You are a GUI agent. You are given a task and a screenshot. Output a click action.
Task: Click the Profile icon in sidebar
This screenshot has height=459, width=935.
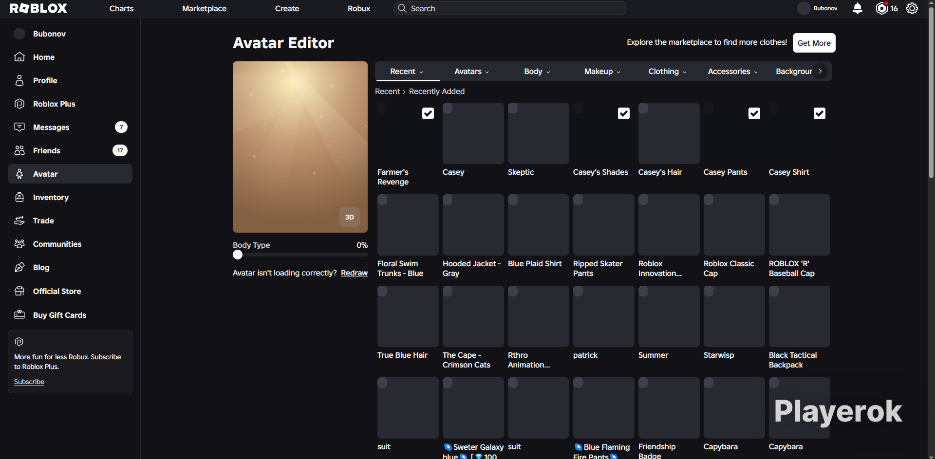[19, 80]
